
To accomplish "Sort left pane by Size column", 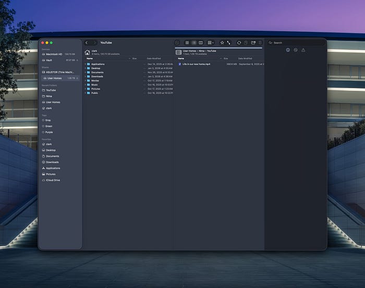I will click(135, 58).
